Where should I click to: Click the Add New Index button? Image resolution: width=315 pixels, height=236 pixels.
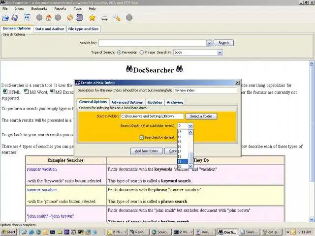pyautogui.click(x=147, y=151)
